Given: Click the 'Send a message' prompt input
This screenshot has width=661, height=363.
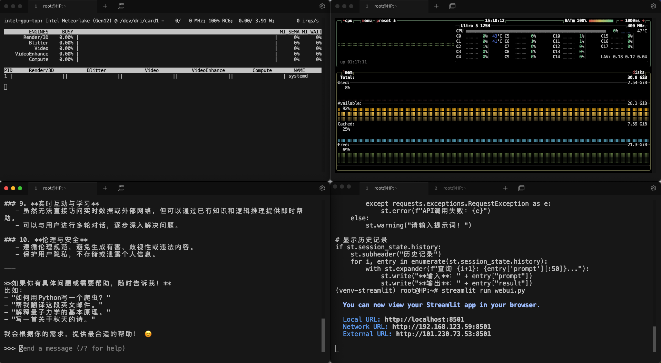Looking at the screenshot, I should (x=72, y=349).
